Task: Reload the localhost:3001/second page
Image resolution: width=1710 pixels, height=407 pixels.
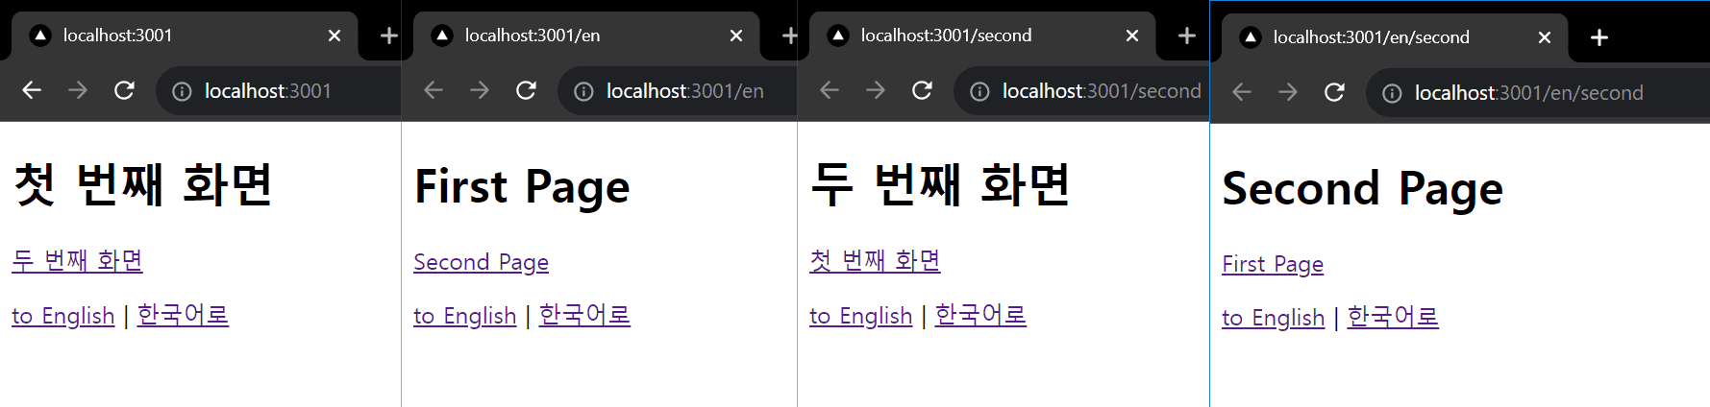Action: point(922,90)
